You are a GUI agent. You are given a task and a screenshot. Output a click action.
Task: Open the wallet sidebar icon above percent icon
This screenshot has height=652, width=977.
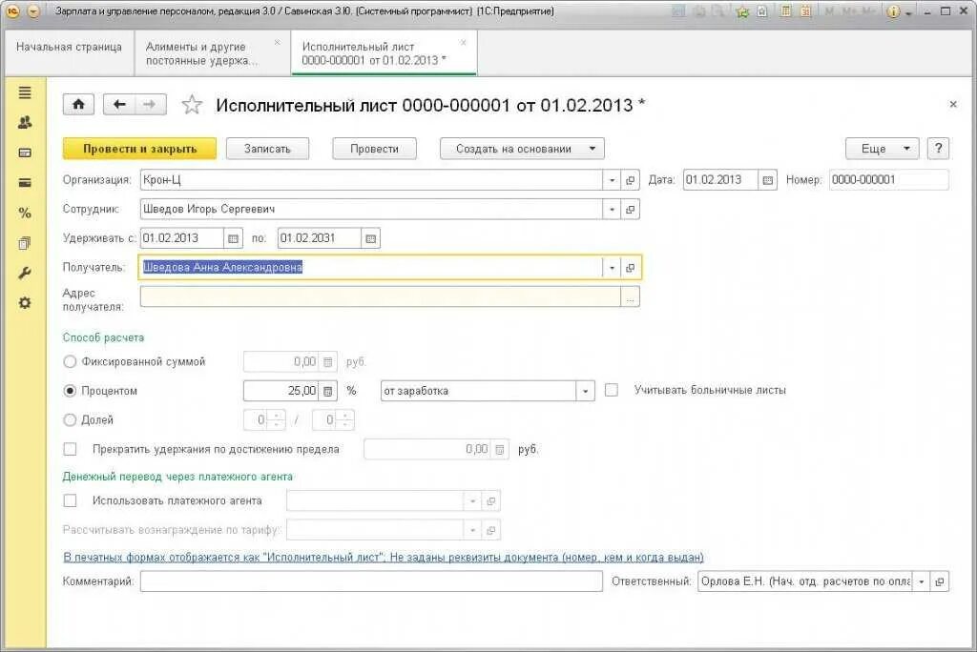[x=25, y=183]
